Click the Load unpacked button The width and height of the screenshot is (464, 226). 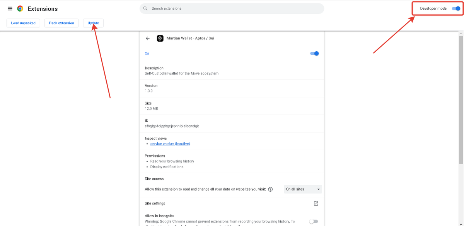[23, 23]
